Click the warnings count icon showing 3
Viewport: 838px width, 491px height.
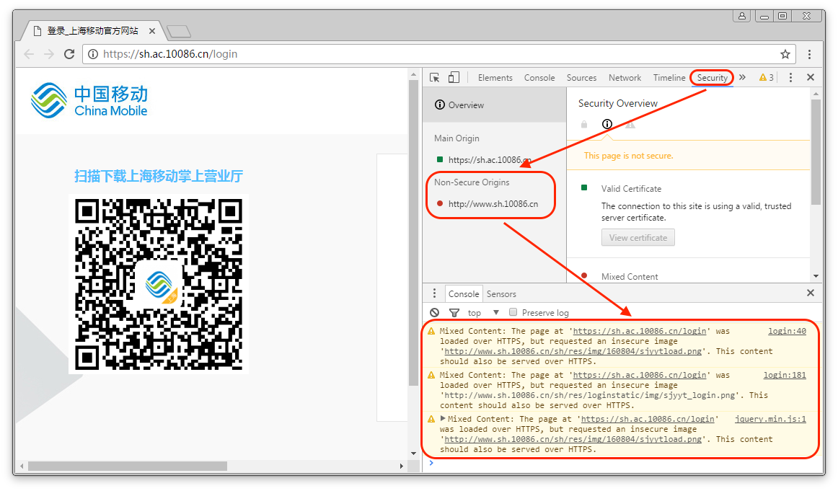coord(767,77)
